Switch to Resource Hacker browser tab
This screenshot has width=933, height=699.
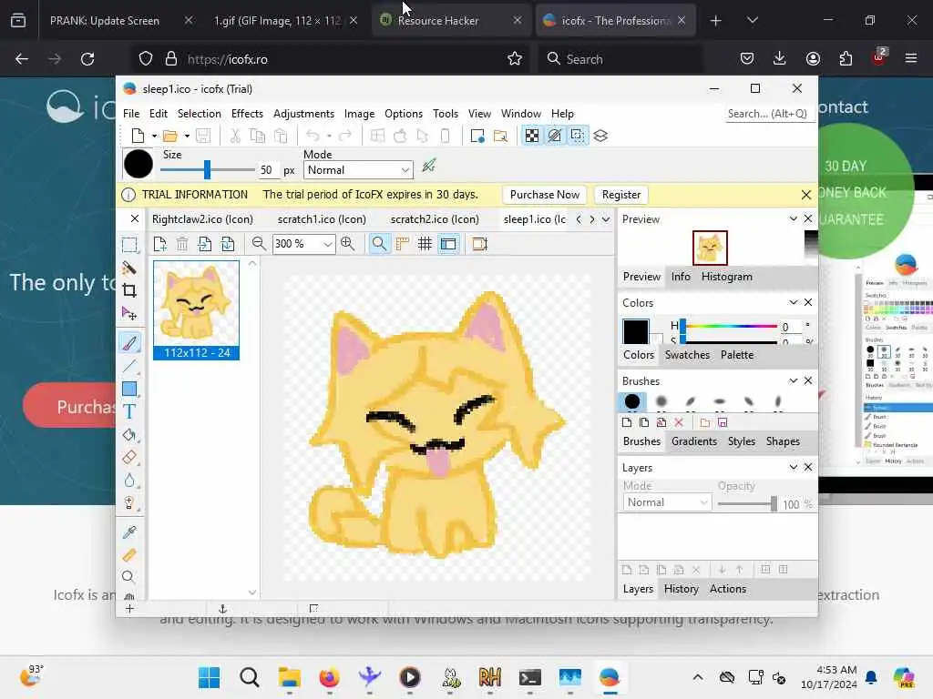(x=438, y=21)
